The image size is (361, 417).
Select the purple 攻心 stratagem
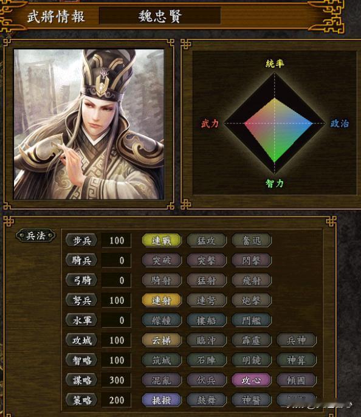coord(252,380)
